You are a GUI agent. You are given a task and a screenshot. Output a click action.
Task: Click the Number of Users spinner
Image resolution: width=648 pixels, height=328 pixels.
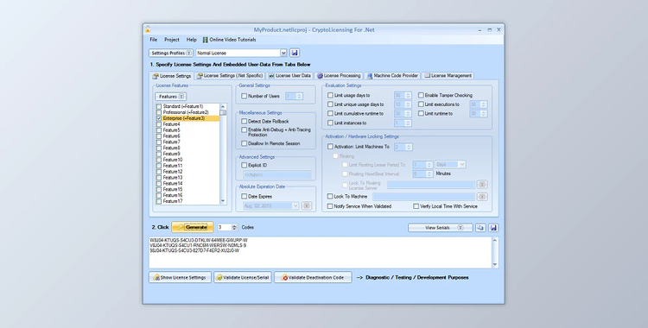pos(295,97)
